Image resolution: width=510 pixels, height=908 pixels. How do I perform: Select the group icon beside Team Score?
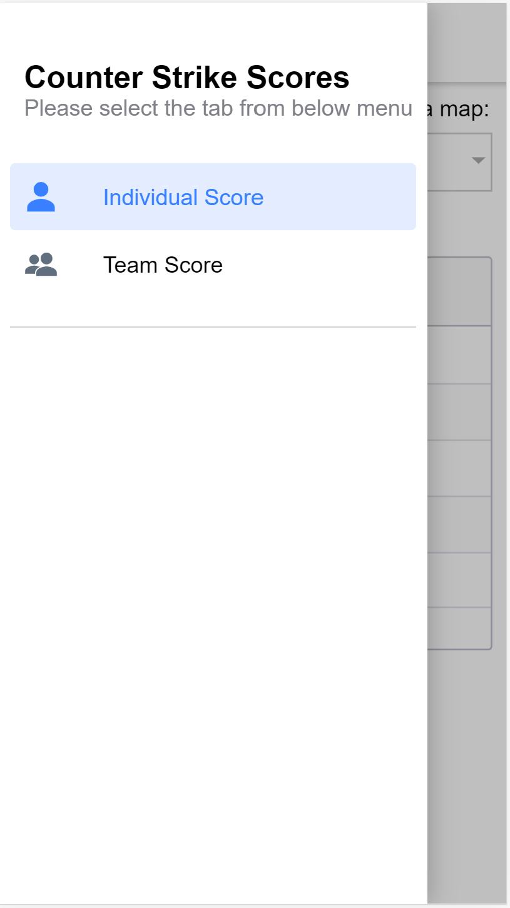[41, 264]
